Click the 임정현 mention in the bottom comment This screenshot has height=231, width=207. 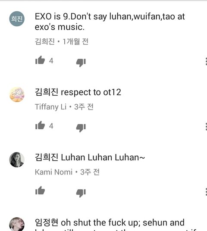point(47,222)
